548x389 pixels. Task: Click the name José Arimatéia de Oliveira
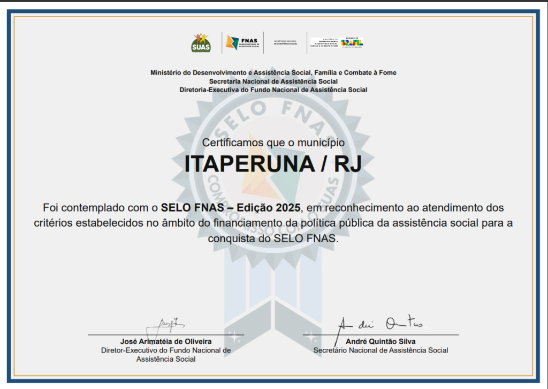click(166, 341)
